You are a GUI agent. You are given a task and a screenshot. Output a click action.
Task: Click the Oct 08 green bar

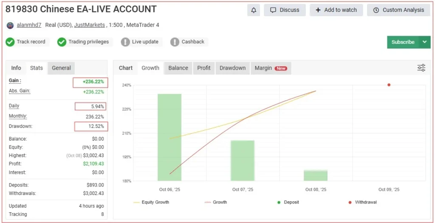[x=316, y=175]
